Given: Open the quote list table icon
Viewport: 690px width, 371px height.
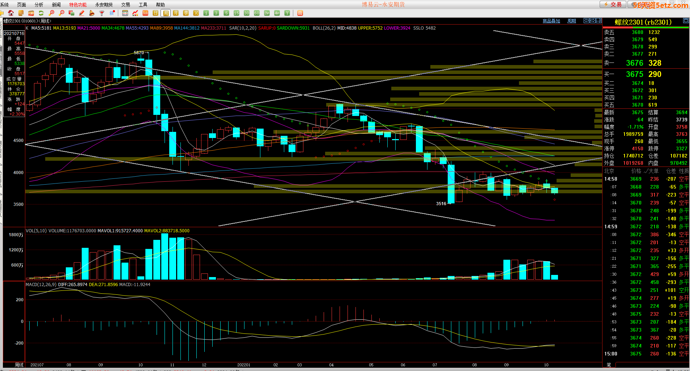Looking at the screenshot, I should click(125, 13).
